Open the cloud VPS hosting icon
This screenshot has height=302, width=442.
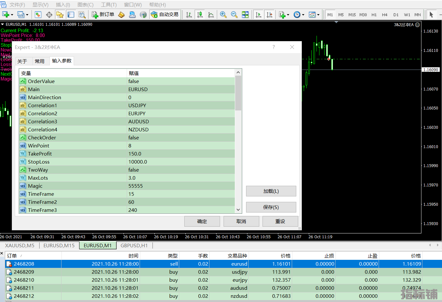[x=132, y=14]
